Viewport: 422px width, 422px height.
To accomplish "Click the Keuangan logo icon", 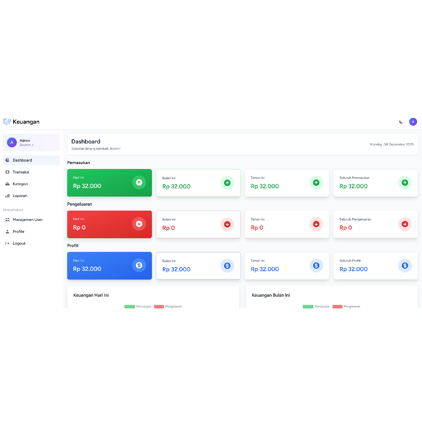I will pyautogui.click(x=7, y=122).
